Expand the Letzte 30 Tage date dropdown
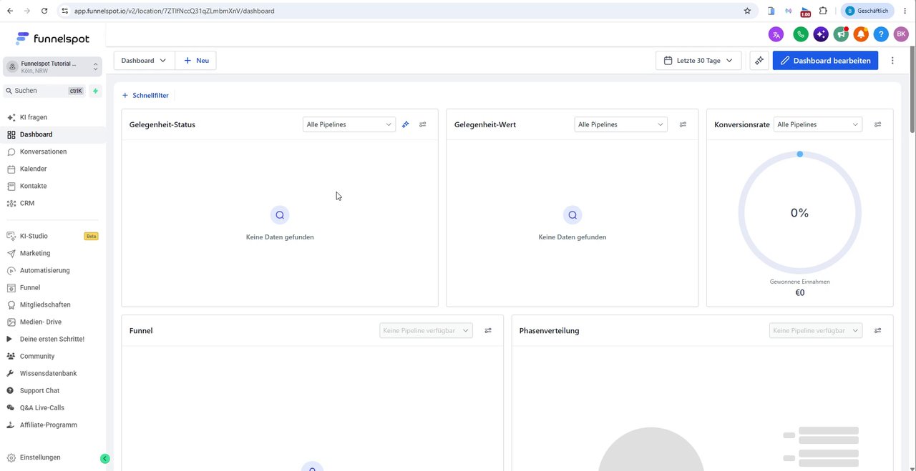 tap(698, 61)
